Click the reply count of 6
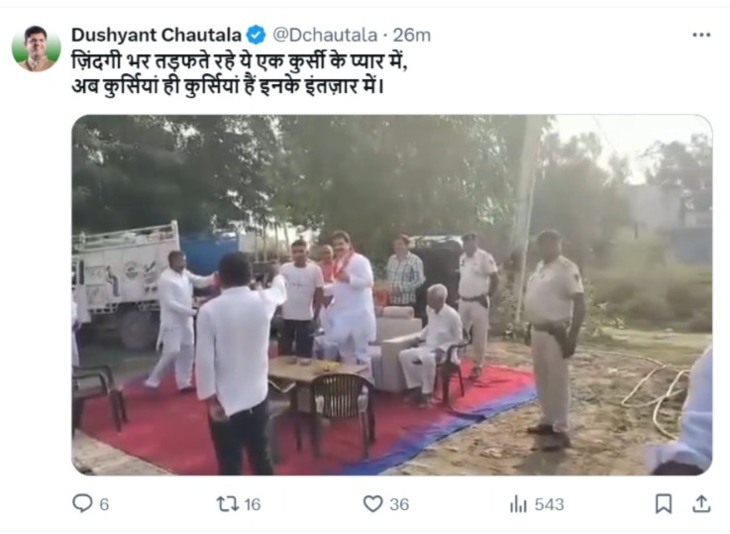The width and height of the screenshot is (730, 534). click(104, 504)
